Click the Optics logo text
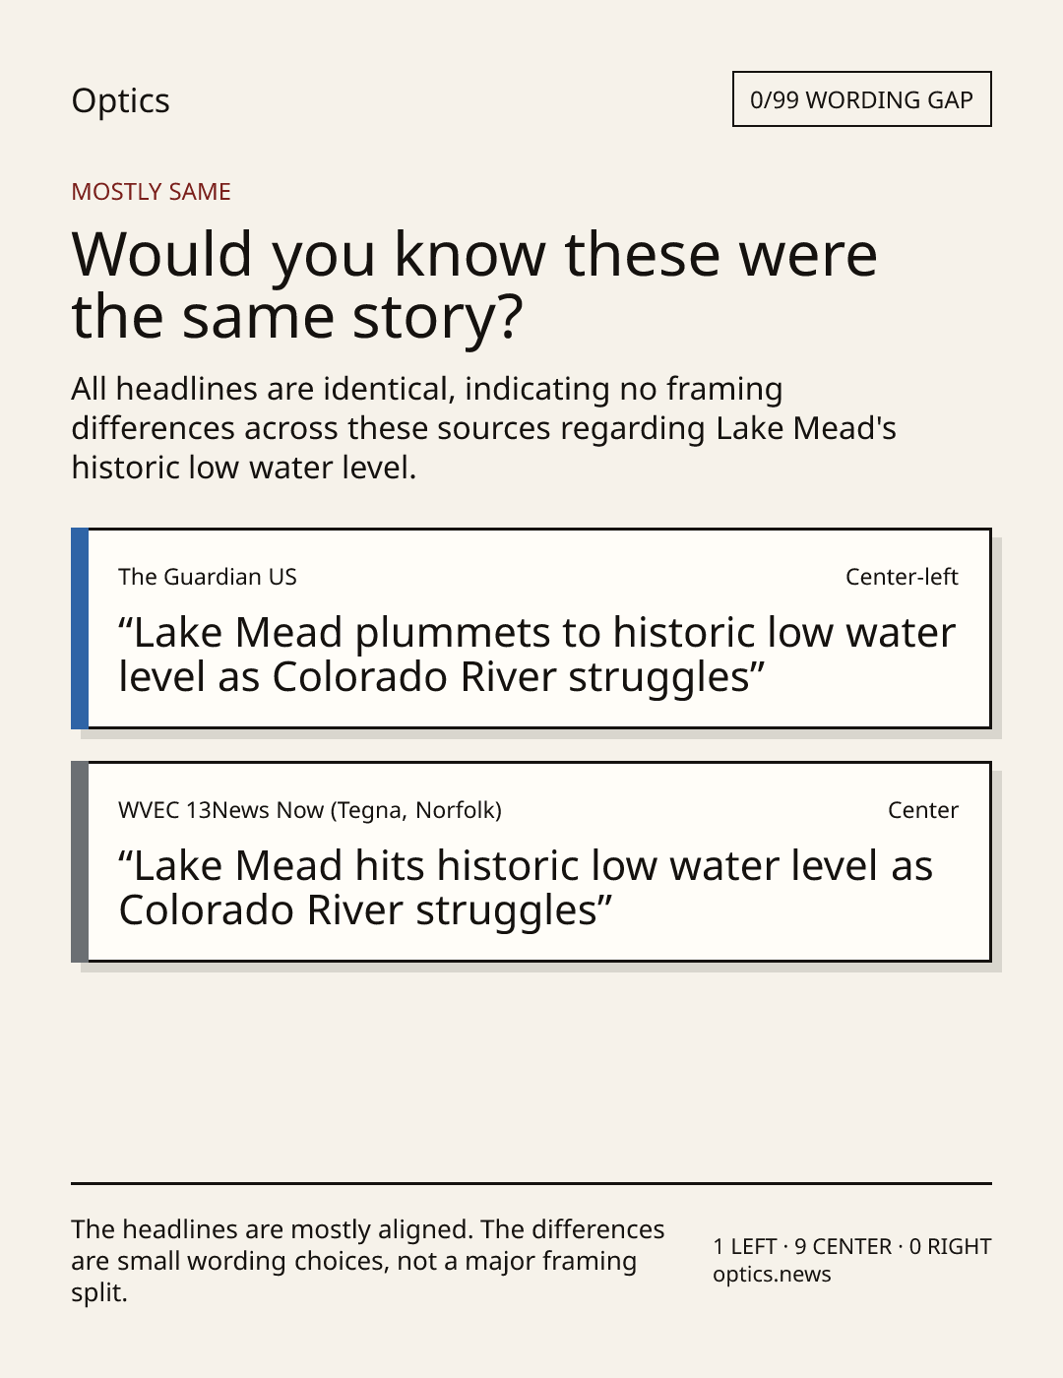1063x1378 pixels. pyautogui.click(x=120, y=100)
